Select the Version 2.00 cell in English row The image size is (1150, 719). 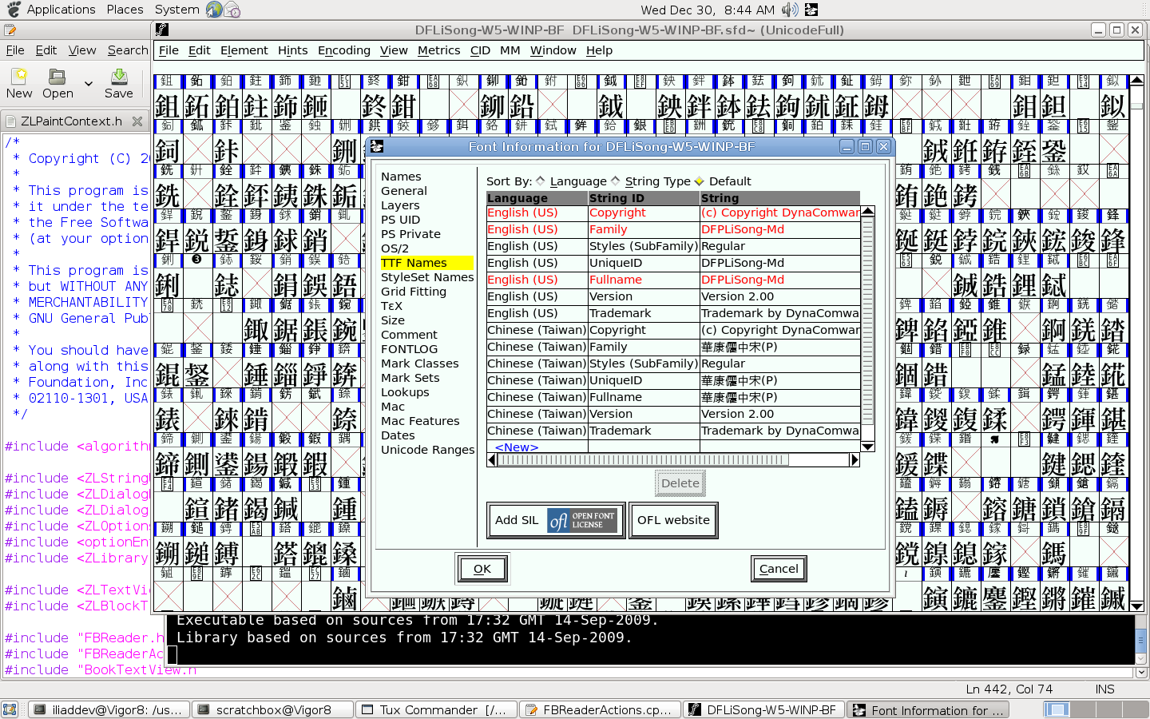(780, 296)
